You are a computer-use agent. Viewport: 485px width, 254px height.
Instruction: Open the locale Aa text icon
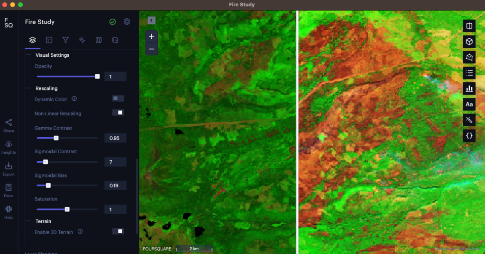(x=469, y=105)
